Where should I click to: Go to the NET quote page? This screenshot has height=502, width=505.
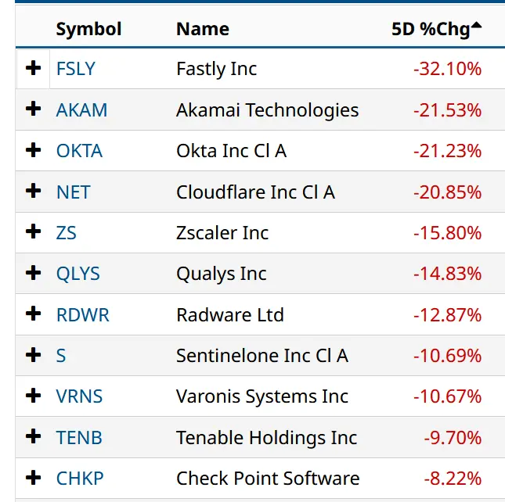(x=73, y=192)
